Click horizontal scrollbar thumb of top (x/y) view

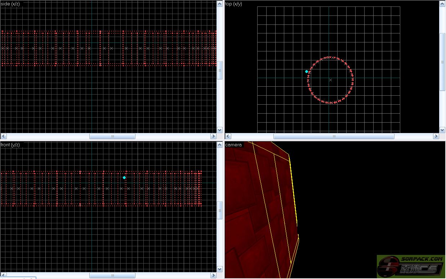(334, 136)
